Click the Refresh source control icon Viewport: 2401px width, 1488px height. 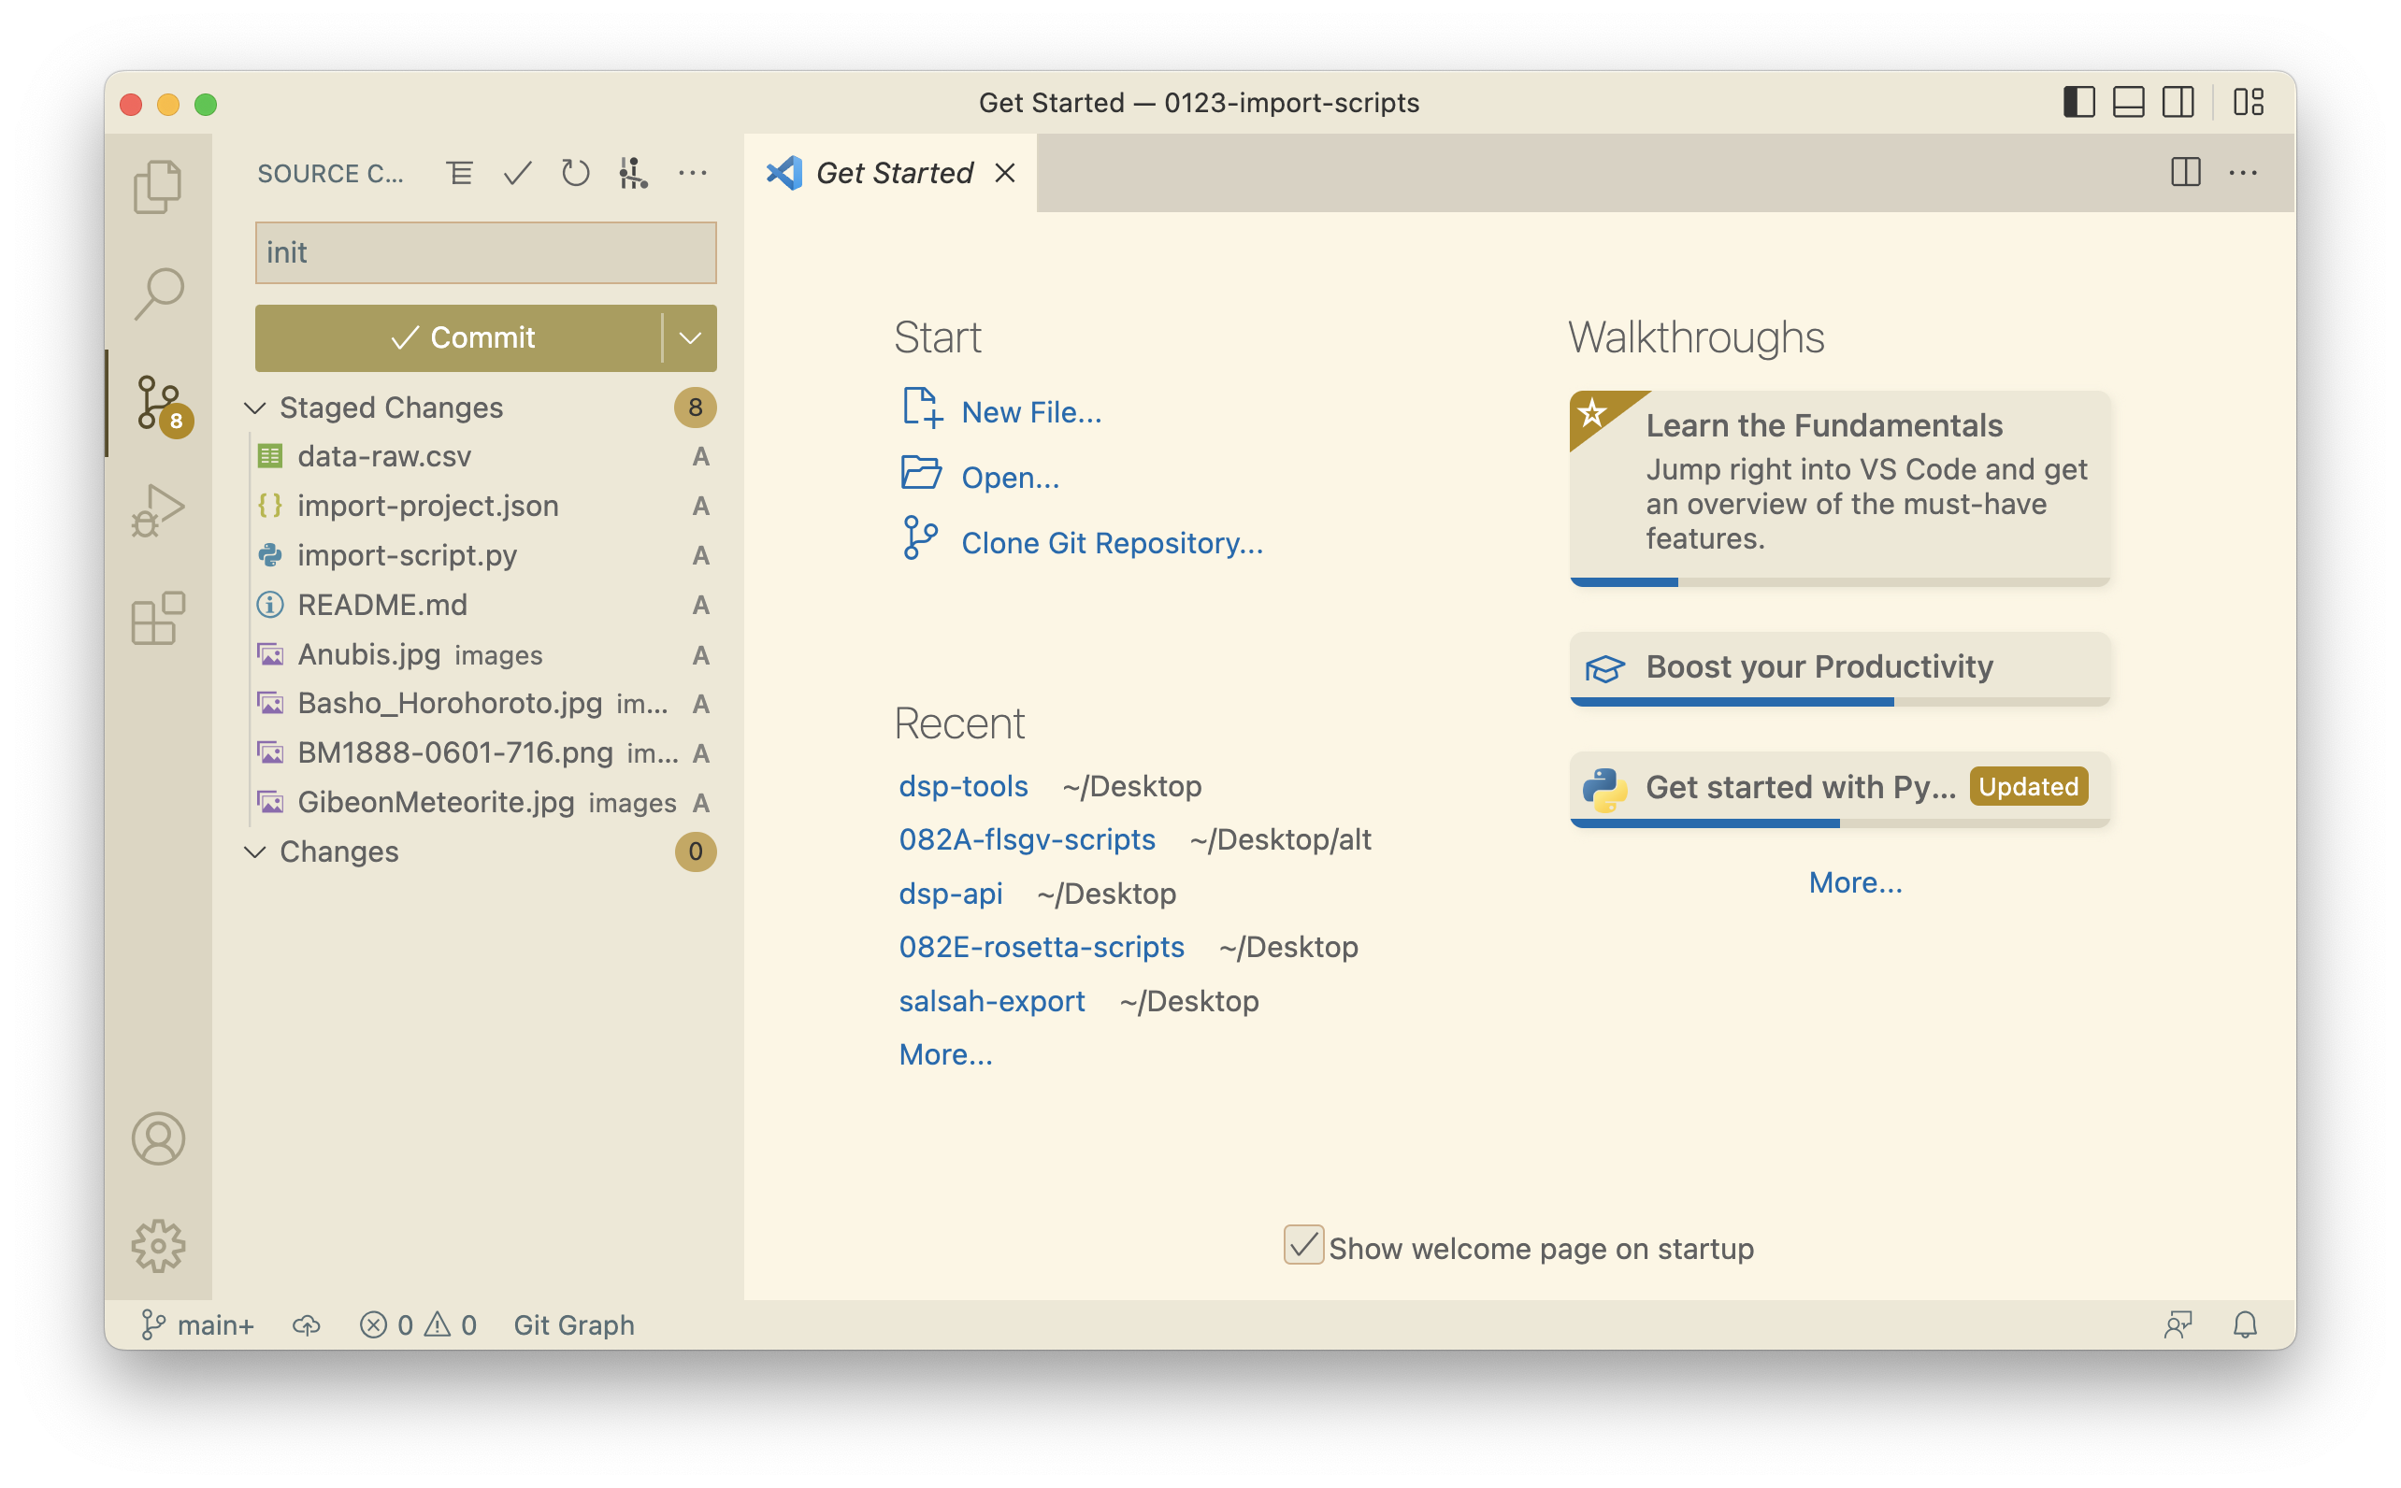coord(575,173)
